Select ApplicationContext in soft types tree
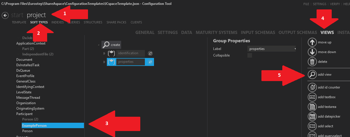The image size is (350, 137). tap(31, 43)
